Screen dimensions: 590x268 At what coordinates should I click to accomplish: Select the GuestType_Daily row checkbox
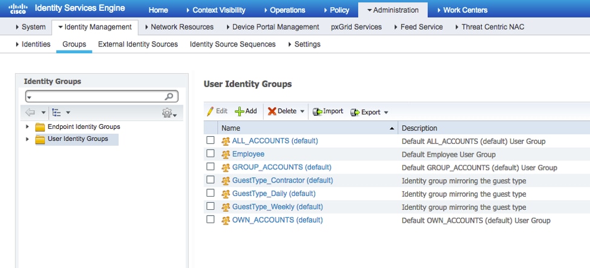click(x=211, y=194)
